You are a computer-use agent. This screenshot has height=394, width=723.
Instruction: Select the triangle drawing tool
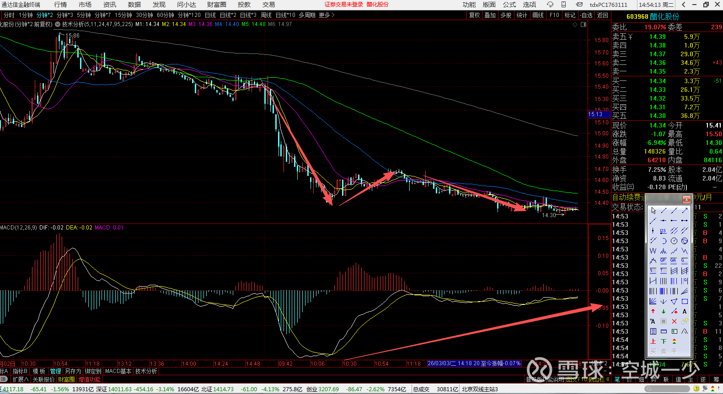(x=674, y=301)
